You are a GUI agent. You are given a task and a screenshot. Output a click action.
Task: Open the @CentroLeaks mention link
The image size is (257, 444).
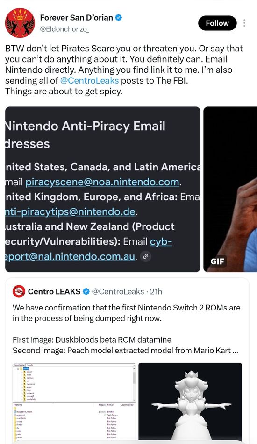point(89,81)
